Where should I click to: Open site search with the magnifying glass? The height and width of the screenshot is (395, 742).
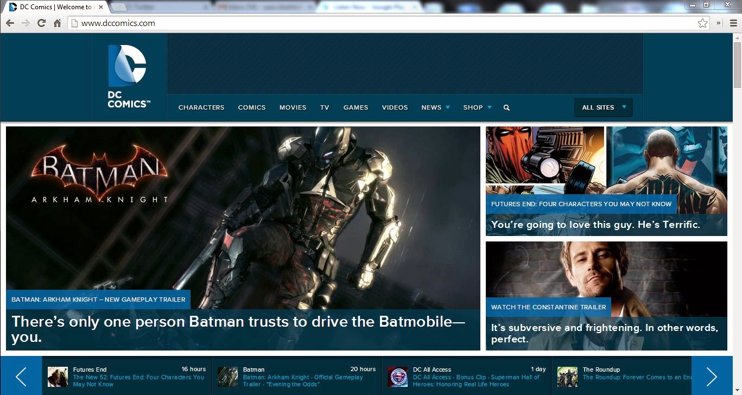(506, 107)
